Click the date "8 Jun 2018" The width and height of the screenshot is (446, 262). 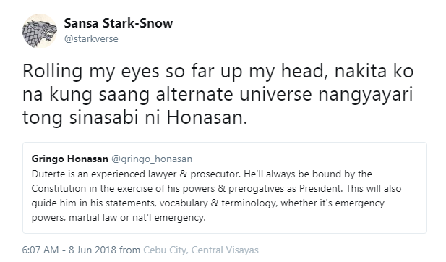93,250
